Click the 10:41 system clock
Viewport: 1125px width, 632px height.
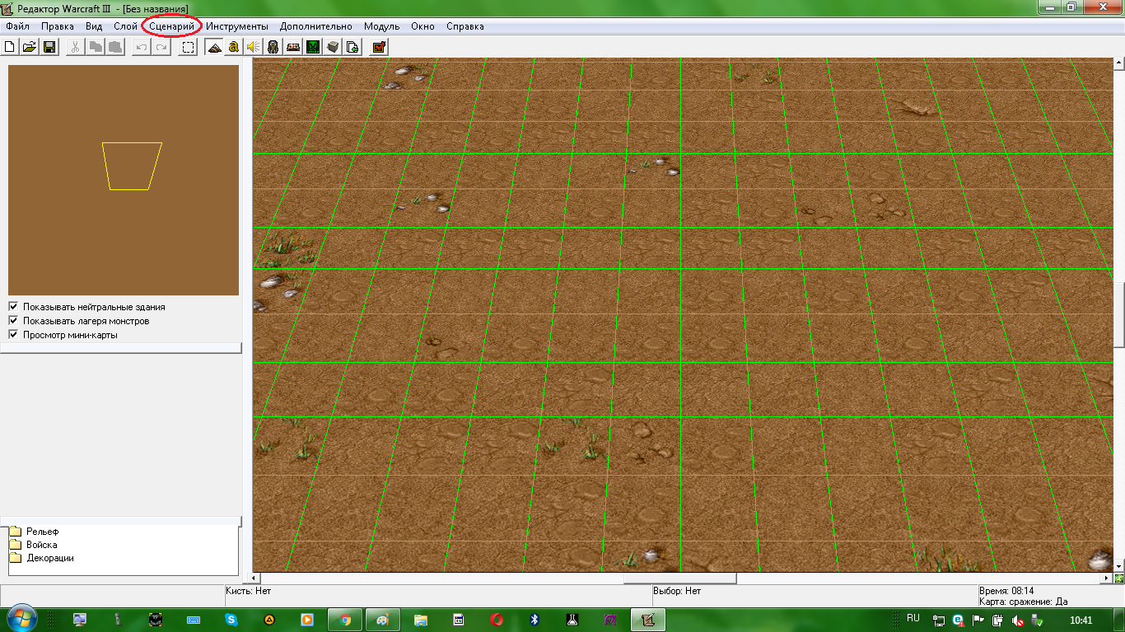pos(1081,620)
